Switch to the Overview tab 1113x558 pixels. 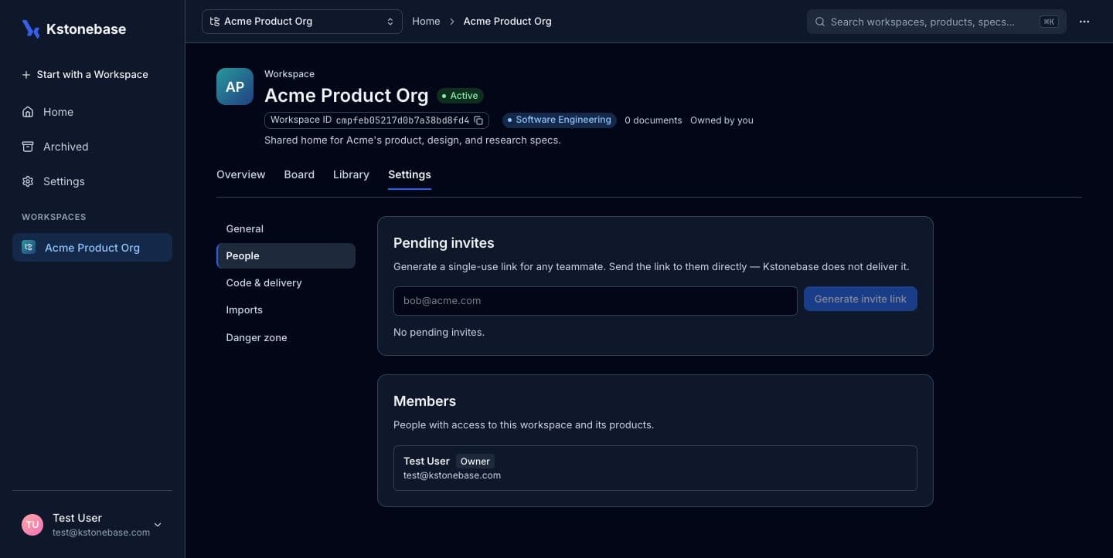pyautogui.click(x=241, y=174)
